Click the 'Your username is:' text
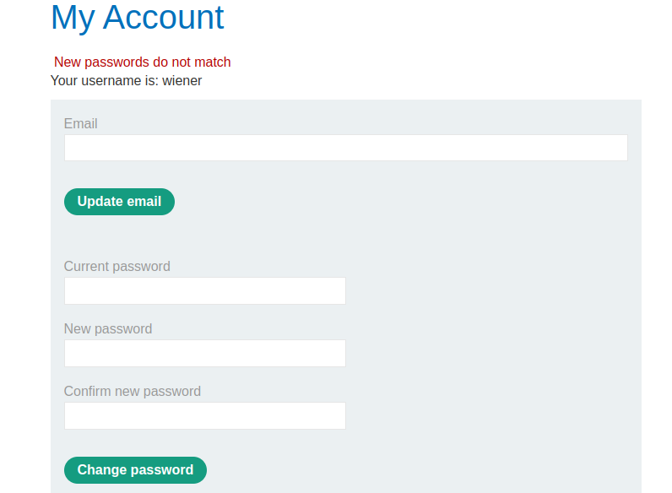Viewport: 672px width, 493px height. pyautogui.click(x=105, y=81)
